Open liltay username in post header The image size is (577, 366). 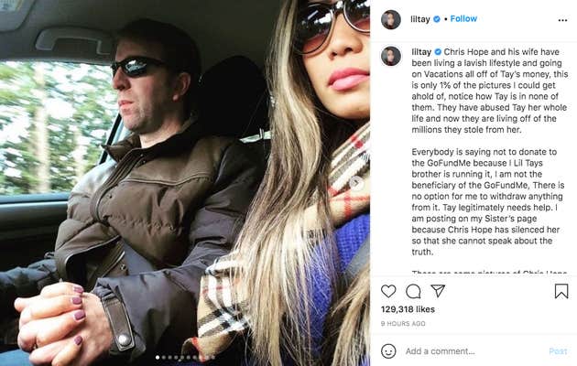tap(420, 19)
